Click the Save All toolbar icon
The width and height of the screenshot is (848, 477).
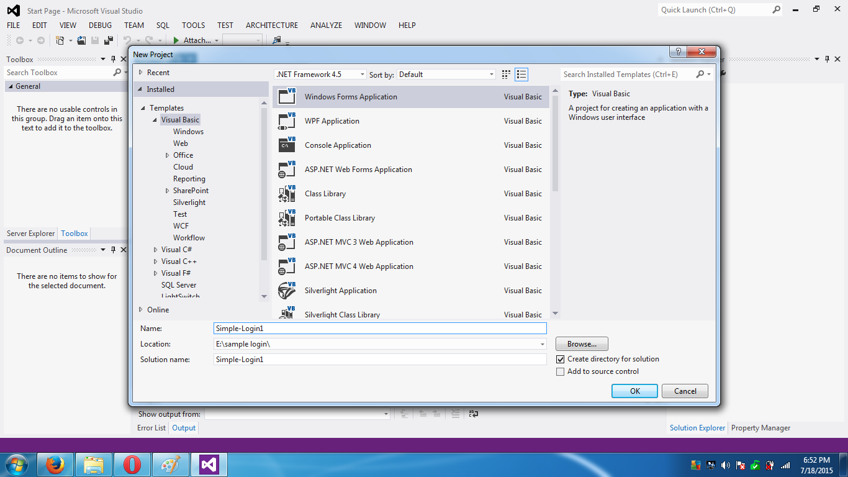point(109,40)
